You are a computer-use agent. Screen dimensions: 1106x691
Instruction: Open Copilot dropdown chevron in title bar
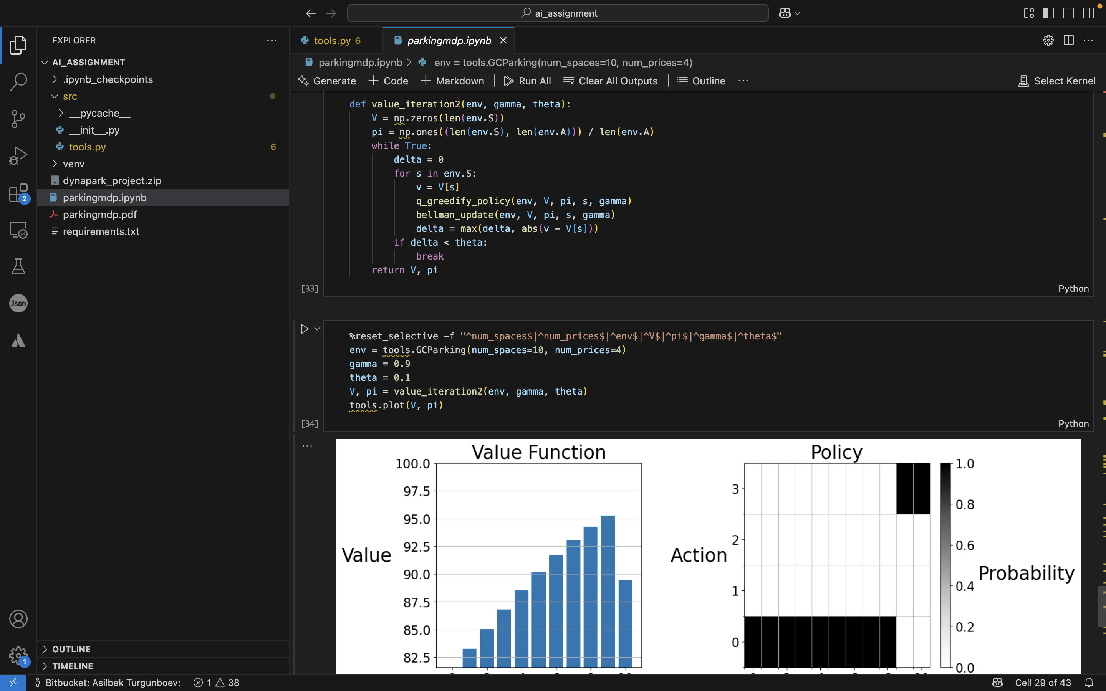click(x=798, y=13)
